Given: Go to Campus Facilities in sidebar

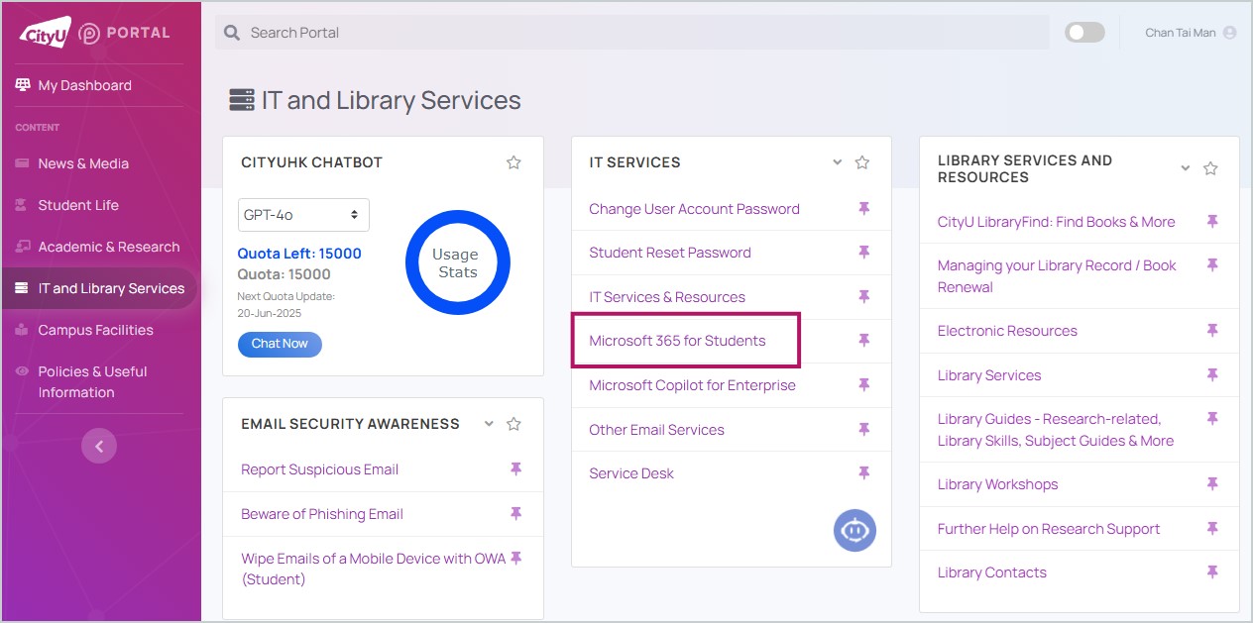Looking at the screenshot, I should [95, 330].
